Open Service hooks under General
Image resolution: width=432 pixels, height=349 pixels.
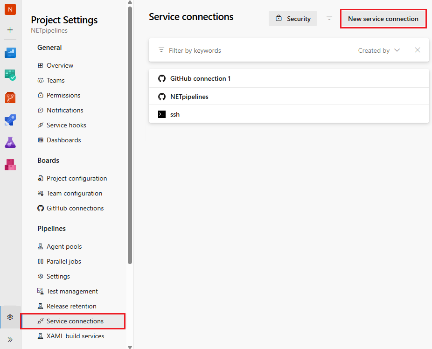pos(66,125)
